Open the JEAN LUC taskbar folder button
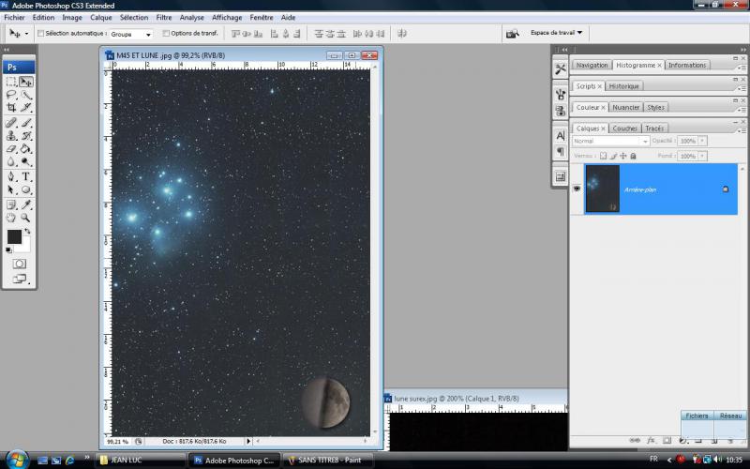Screen dimensions: 750x469 pos(141,460)
